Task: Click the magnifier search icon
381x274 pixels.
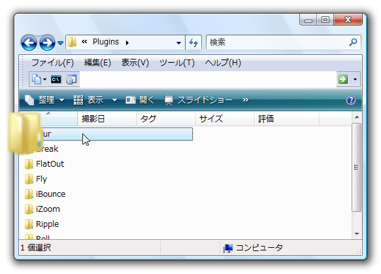Action: click(353, 43)
